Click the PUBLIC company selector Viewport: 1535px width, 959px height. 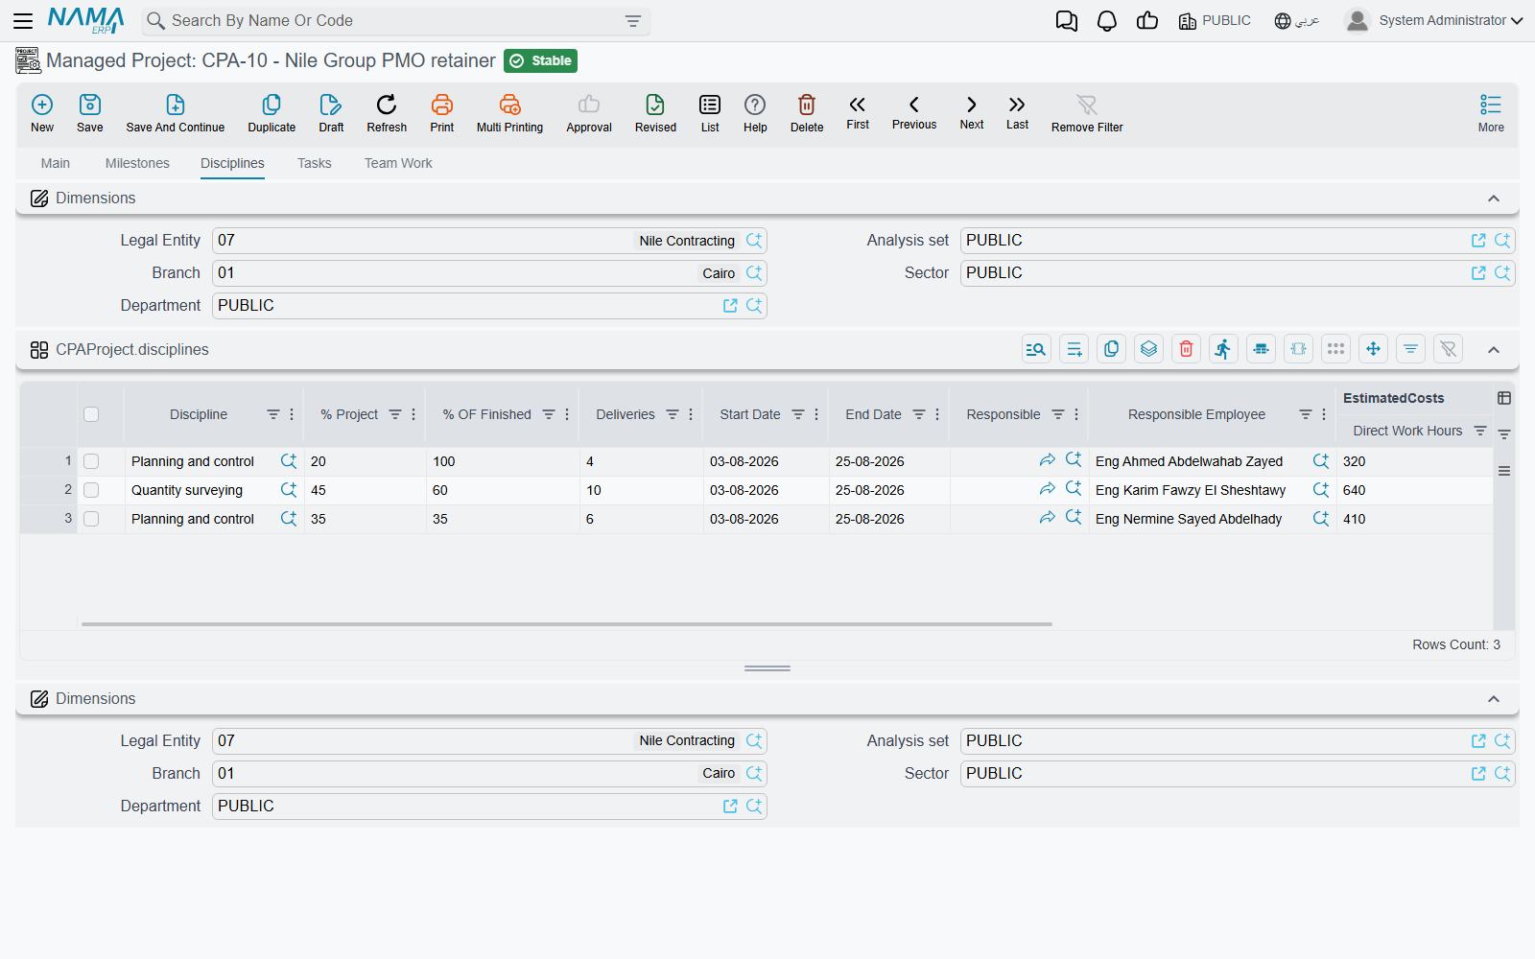(1215, 21)
